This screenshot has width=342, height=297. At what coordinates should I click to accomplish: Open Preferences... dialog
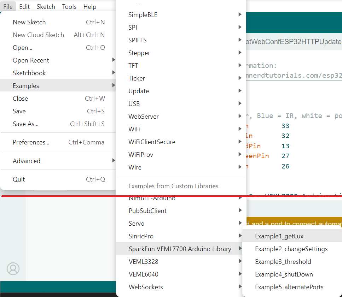click(x=58, y=142)
